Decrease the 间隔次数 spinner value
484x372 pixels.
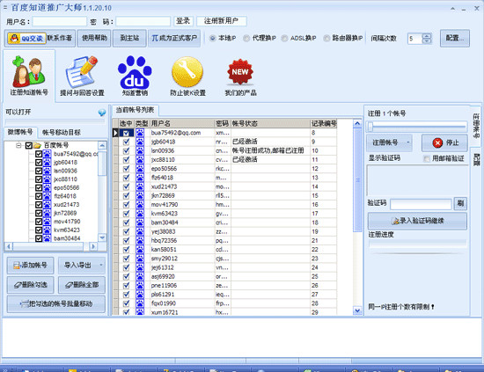click(x=427, y=41)
